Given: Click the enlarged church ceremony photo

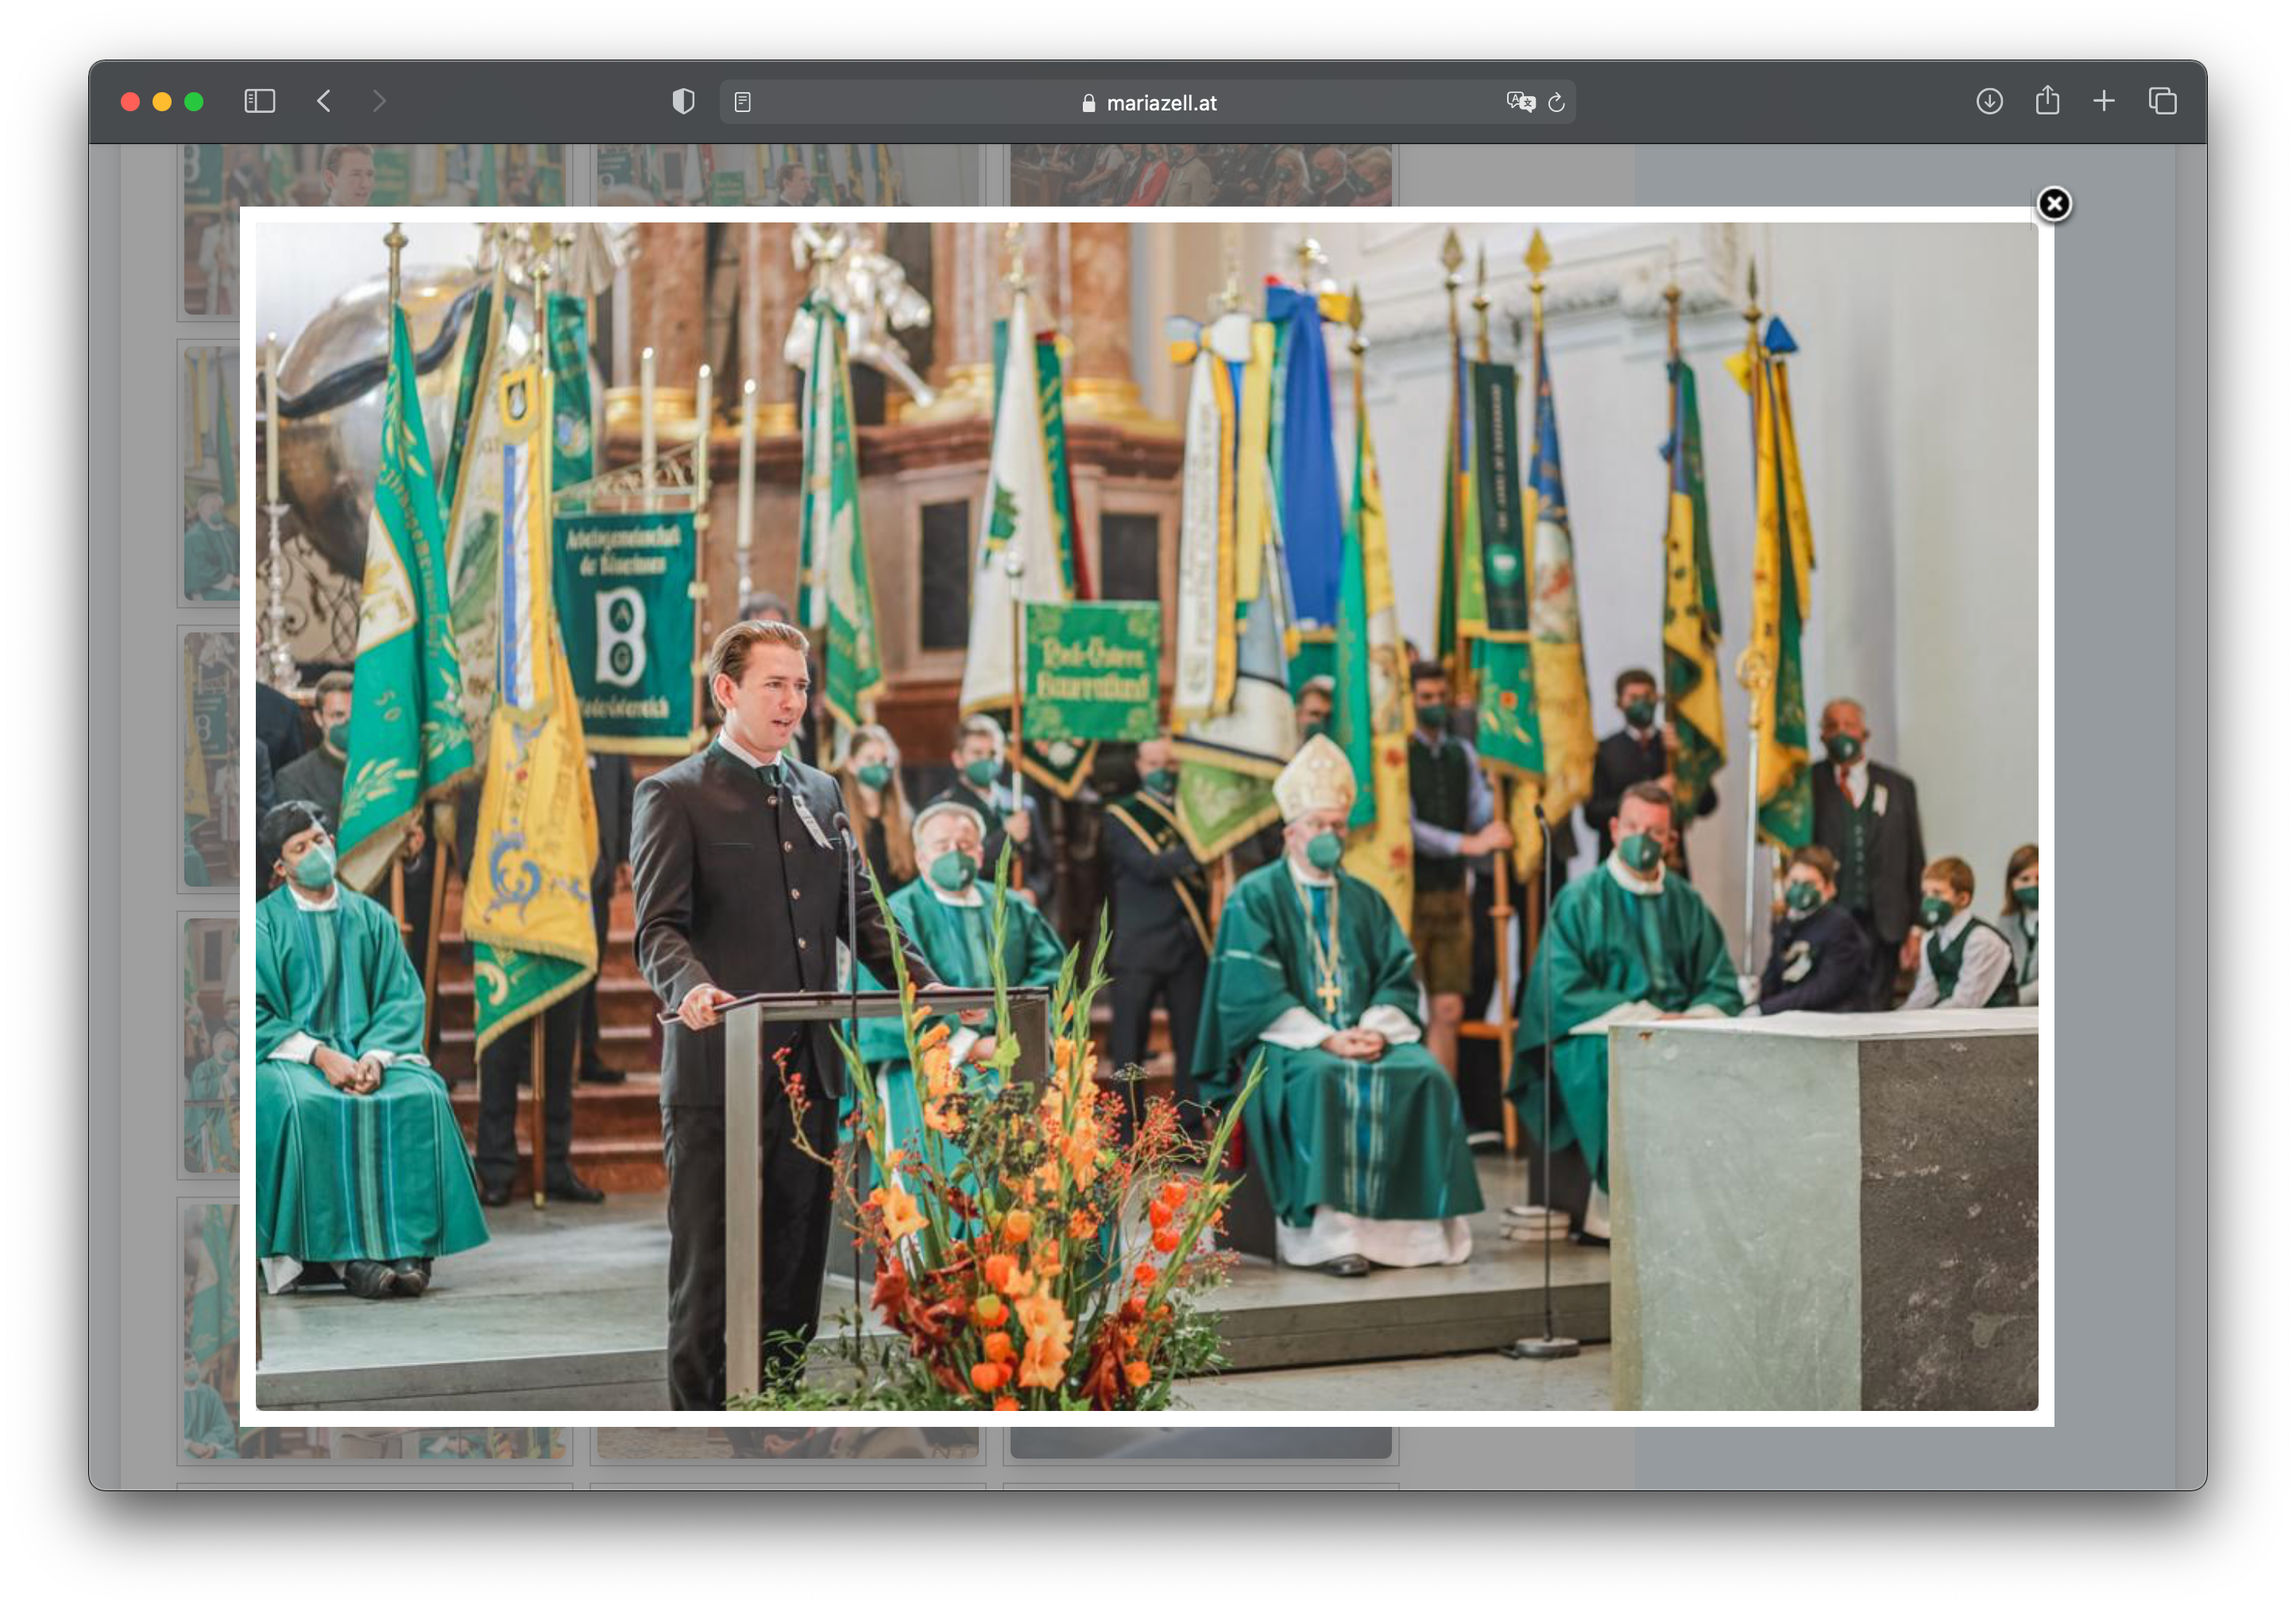Looking at the screenshot, I should coord(1146,815).
